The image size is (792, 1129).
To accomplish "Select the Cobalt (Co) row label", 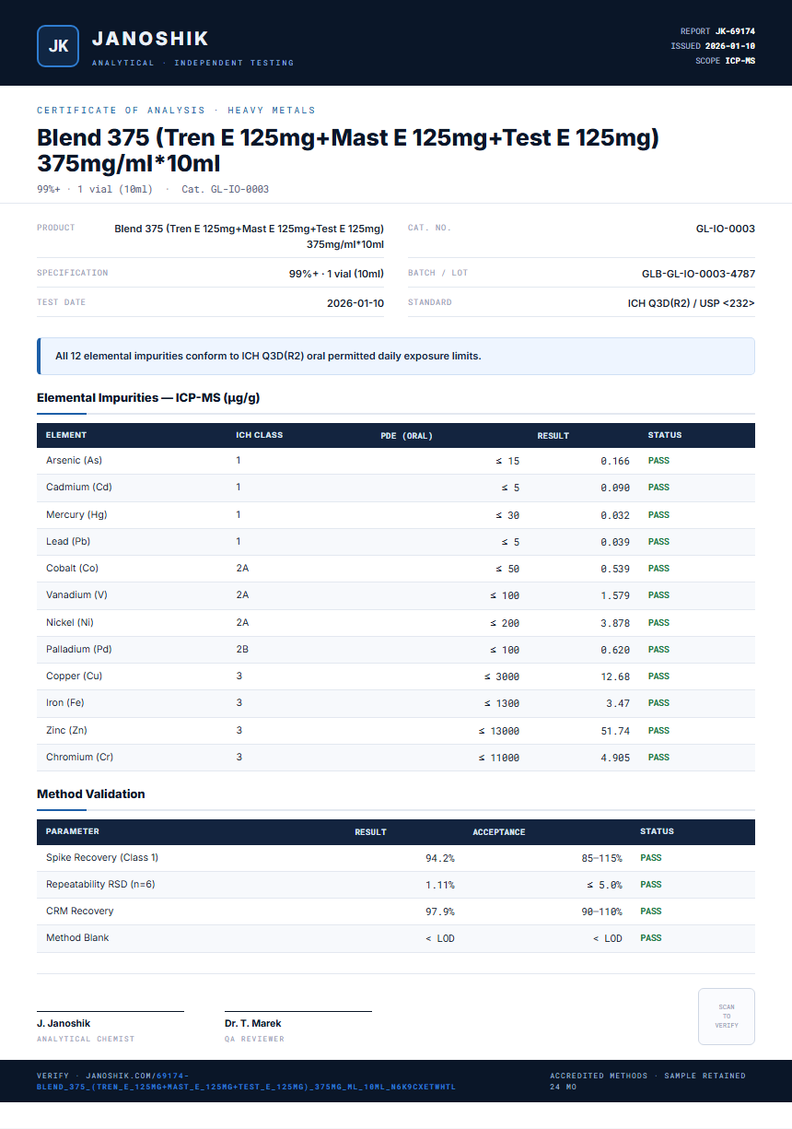I will 72,568.
